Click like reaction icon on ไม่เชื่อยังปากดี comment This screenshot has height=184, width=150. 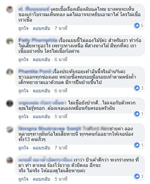pos(137,114)
